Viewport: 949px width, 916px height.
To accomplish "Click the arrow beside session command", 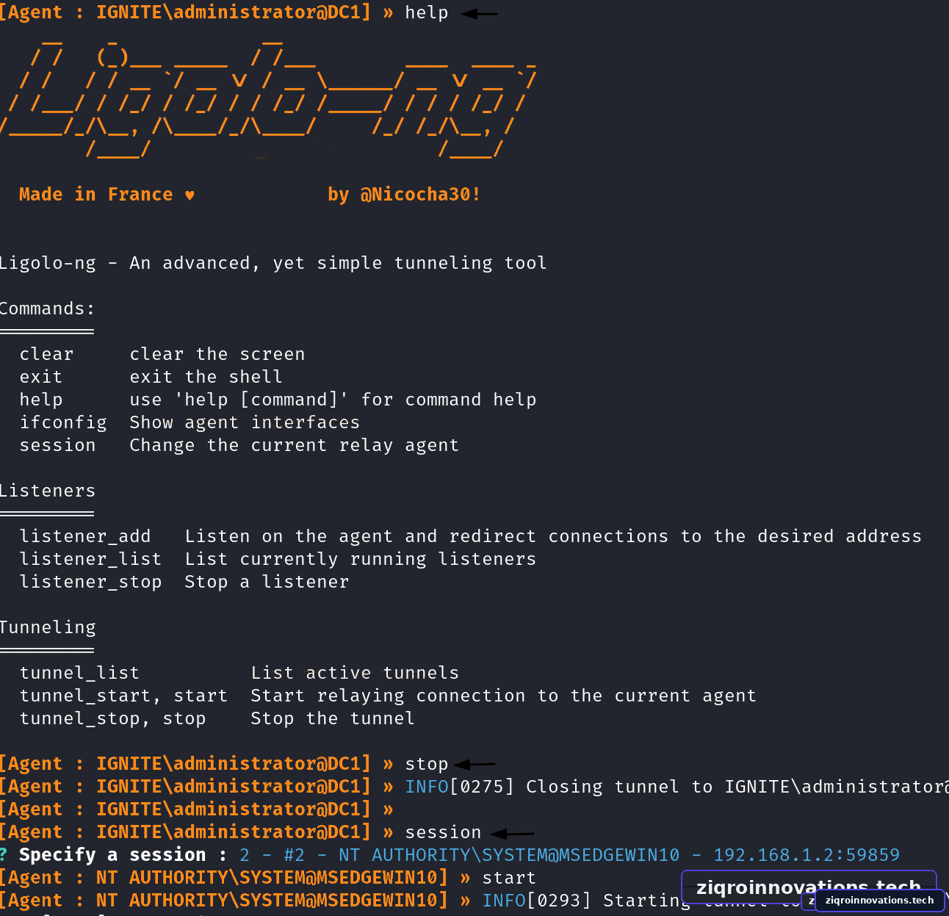I will pos(513,833).
